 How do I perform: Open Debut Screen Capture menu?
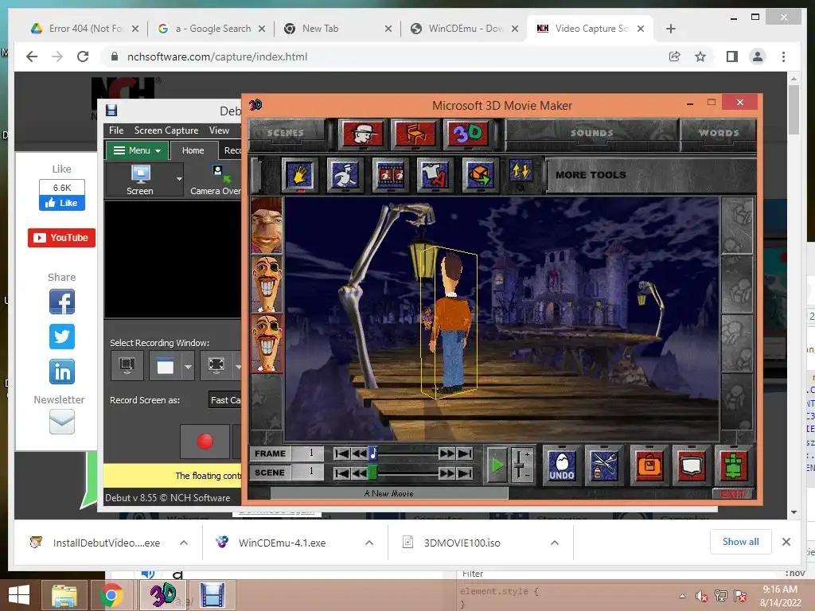tap(166, 130)
